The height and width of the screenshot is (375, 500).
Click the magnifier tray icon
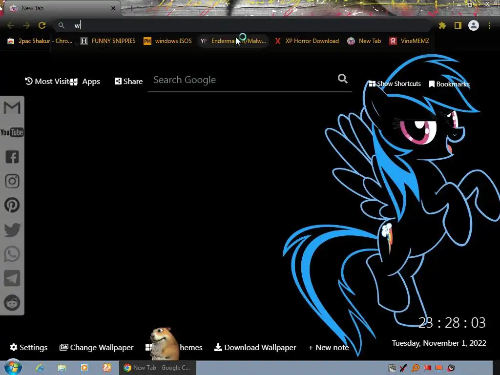pos(416,368)
